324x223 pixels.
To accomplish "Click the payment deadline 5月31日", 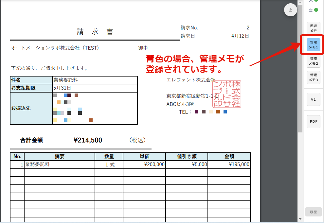I will pyautogui.click(x=62, y=88).
